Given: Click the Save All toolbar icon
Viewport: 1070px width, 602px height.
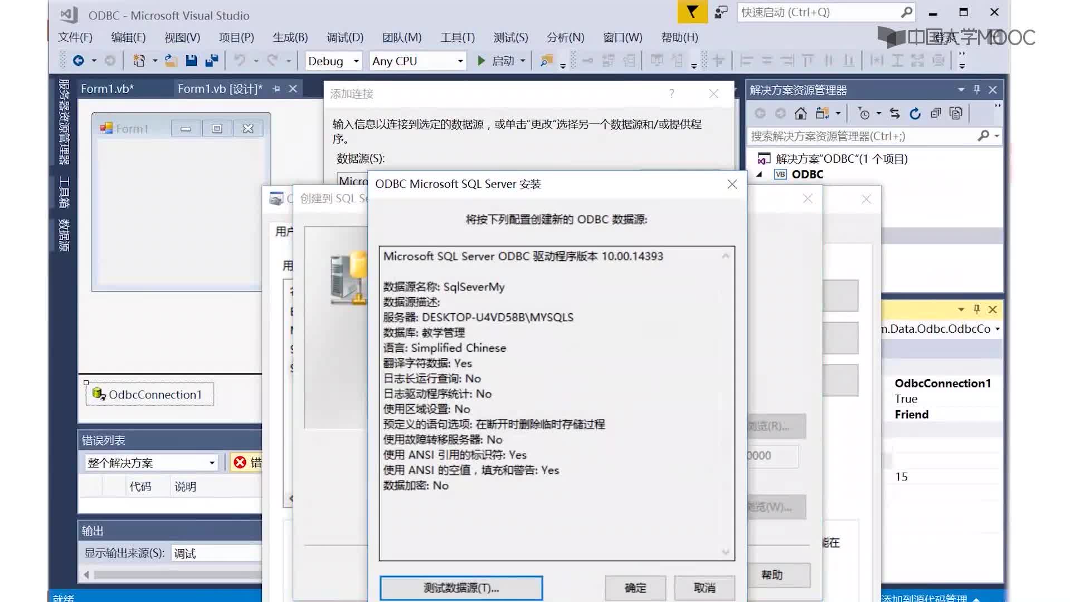Looking at the screenshot, I should 211,61.
